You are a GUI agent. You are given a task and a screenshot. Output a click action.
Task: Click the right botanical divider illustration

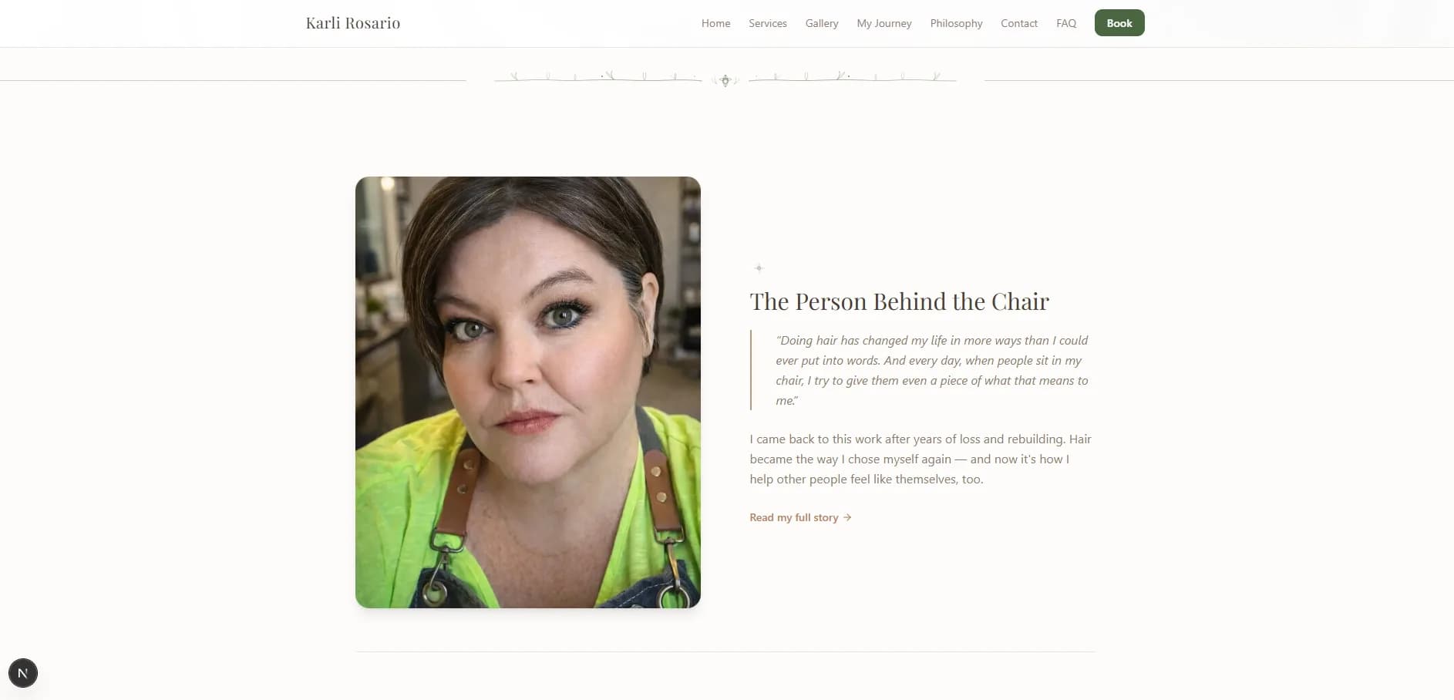[852, 76]
